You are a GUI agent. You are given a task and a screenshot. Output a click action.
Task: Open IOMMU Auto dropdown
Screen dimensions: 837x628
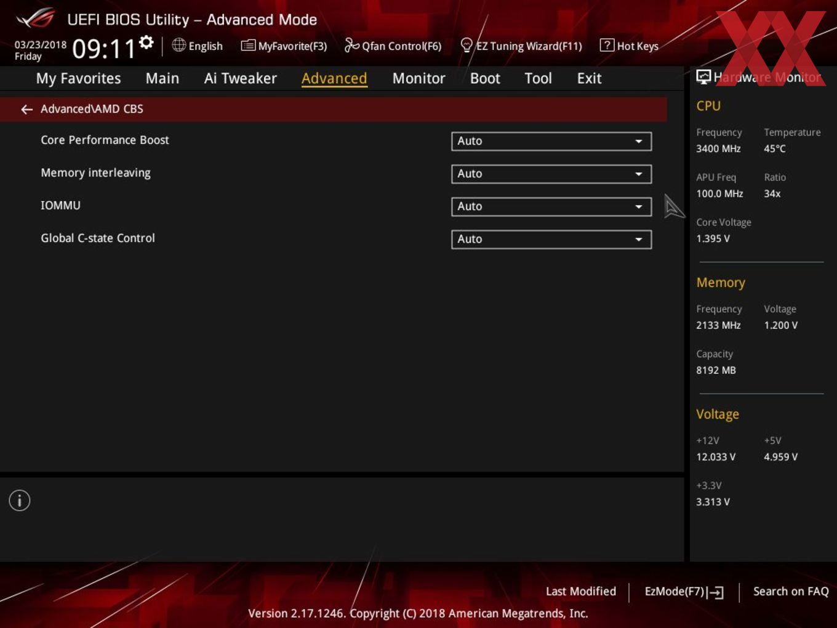click(x=551, y=206)
